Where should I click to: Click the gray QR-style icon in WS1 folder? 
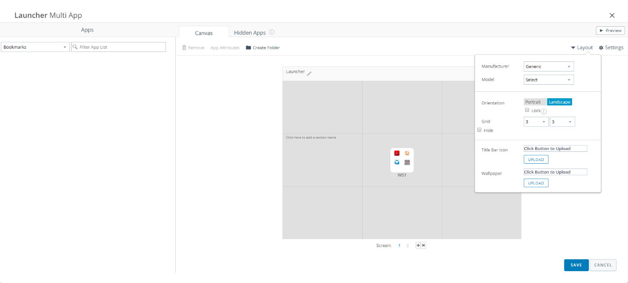[x=407, y=162]
